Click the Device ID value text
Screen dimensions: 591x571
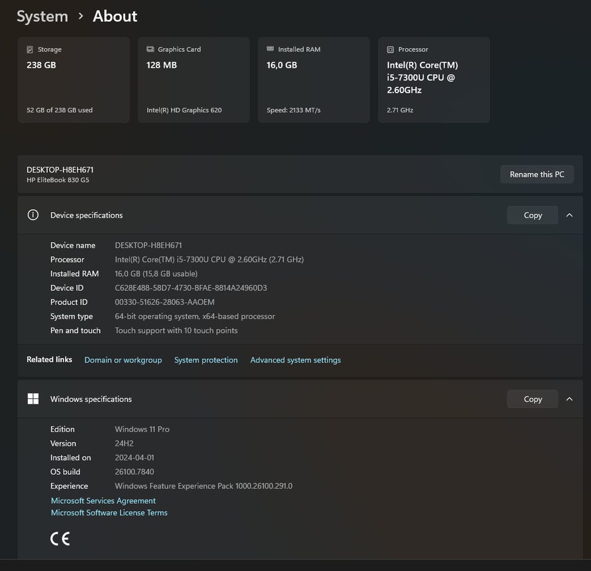click(x=191, y=288)
